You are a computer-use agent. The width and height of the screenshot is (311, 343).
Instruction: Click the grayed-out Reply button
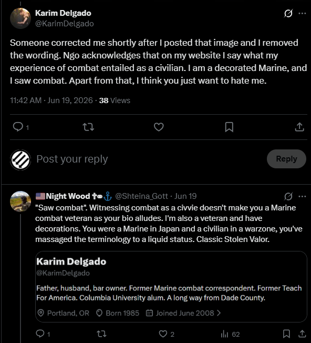[x=286, y=159]
